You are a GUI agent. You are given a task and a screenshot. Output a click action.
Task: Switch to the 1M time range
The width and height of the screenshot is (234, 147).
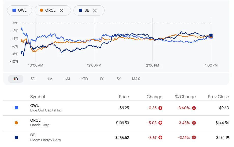click(50, 79)
